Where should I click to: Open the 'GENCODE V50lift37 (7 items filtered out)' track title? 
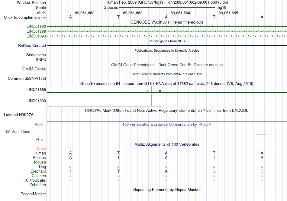(167, 22)
